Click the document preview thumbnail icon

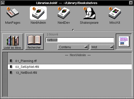point(124,41)
